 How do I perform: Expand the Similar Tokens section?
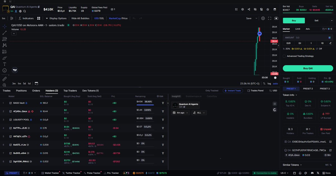coord(293,165)
